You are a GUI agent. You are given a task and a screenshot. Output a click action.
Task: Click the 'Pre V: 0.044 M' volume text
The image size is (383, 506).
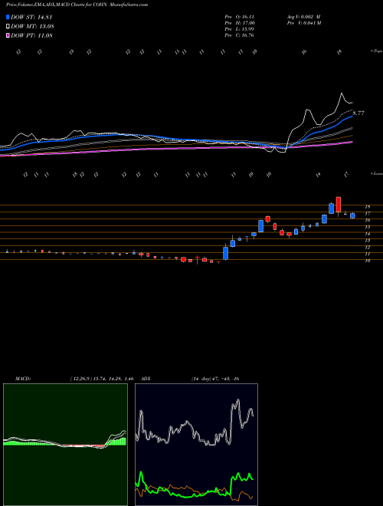303,23
